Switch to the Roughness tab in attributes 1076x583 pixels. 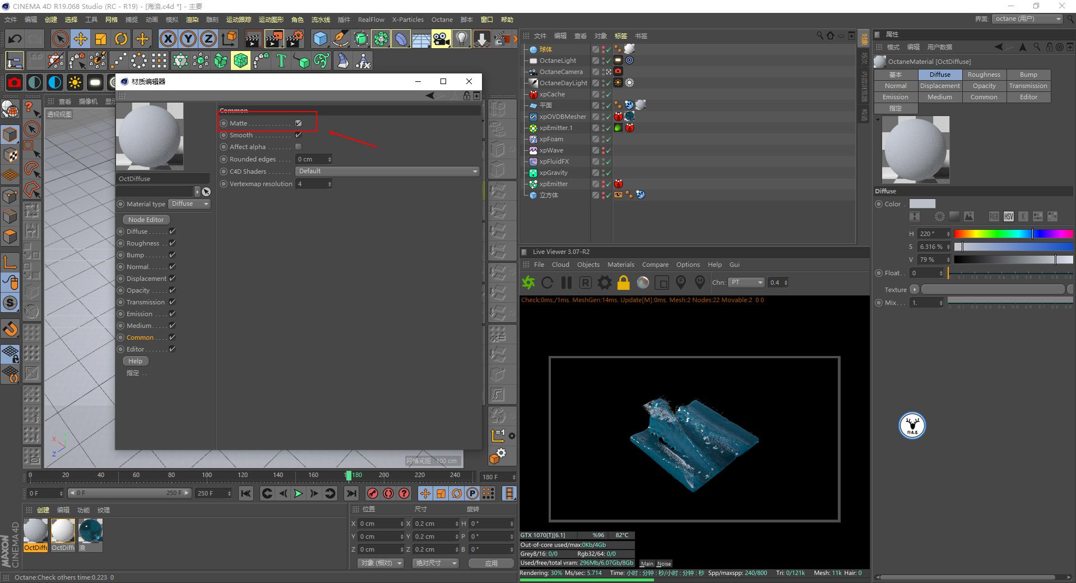pyautogui.click(x=984, y=75)
